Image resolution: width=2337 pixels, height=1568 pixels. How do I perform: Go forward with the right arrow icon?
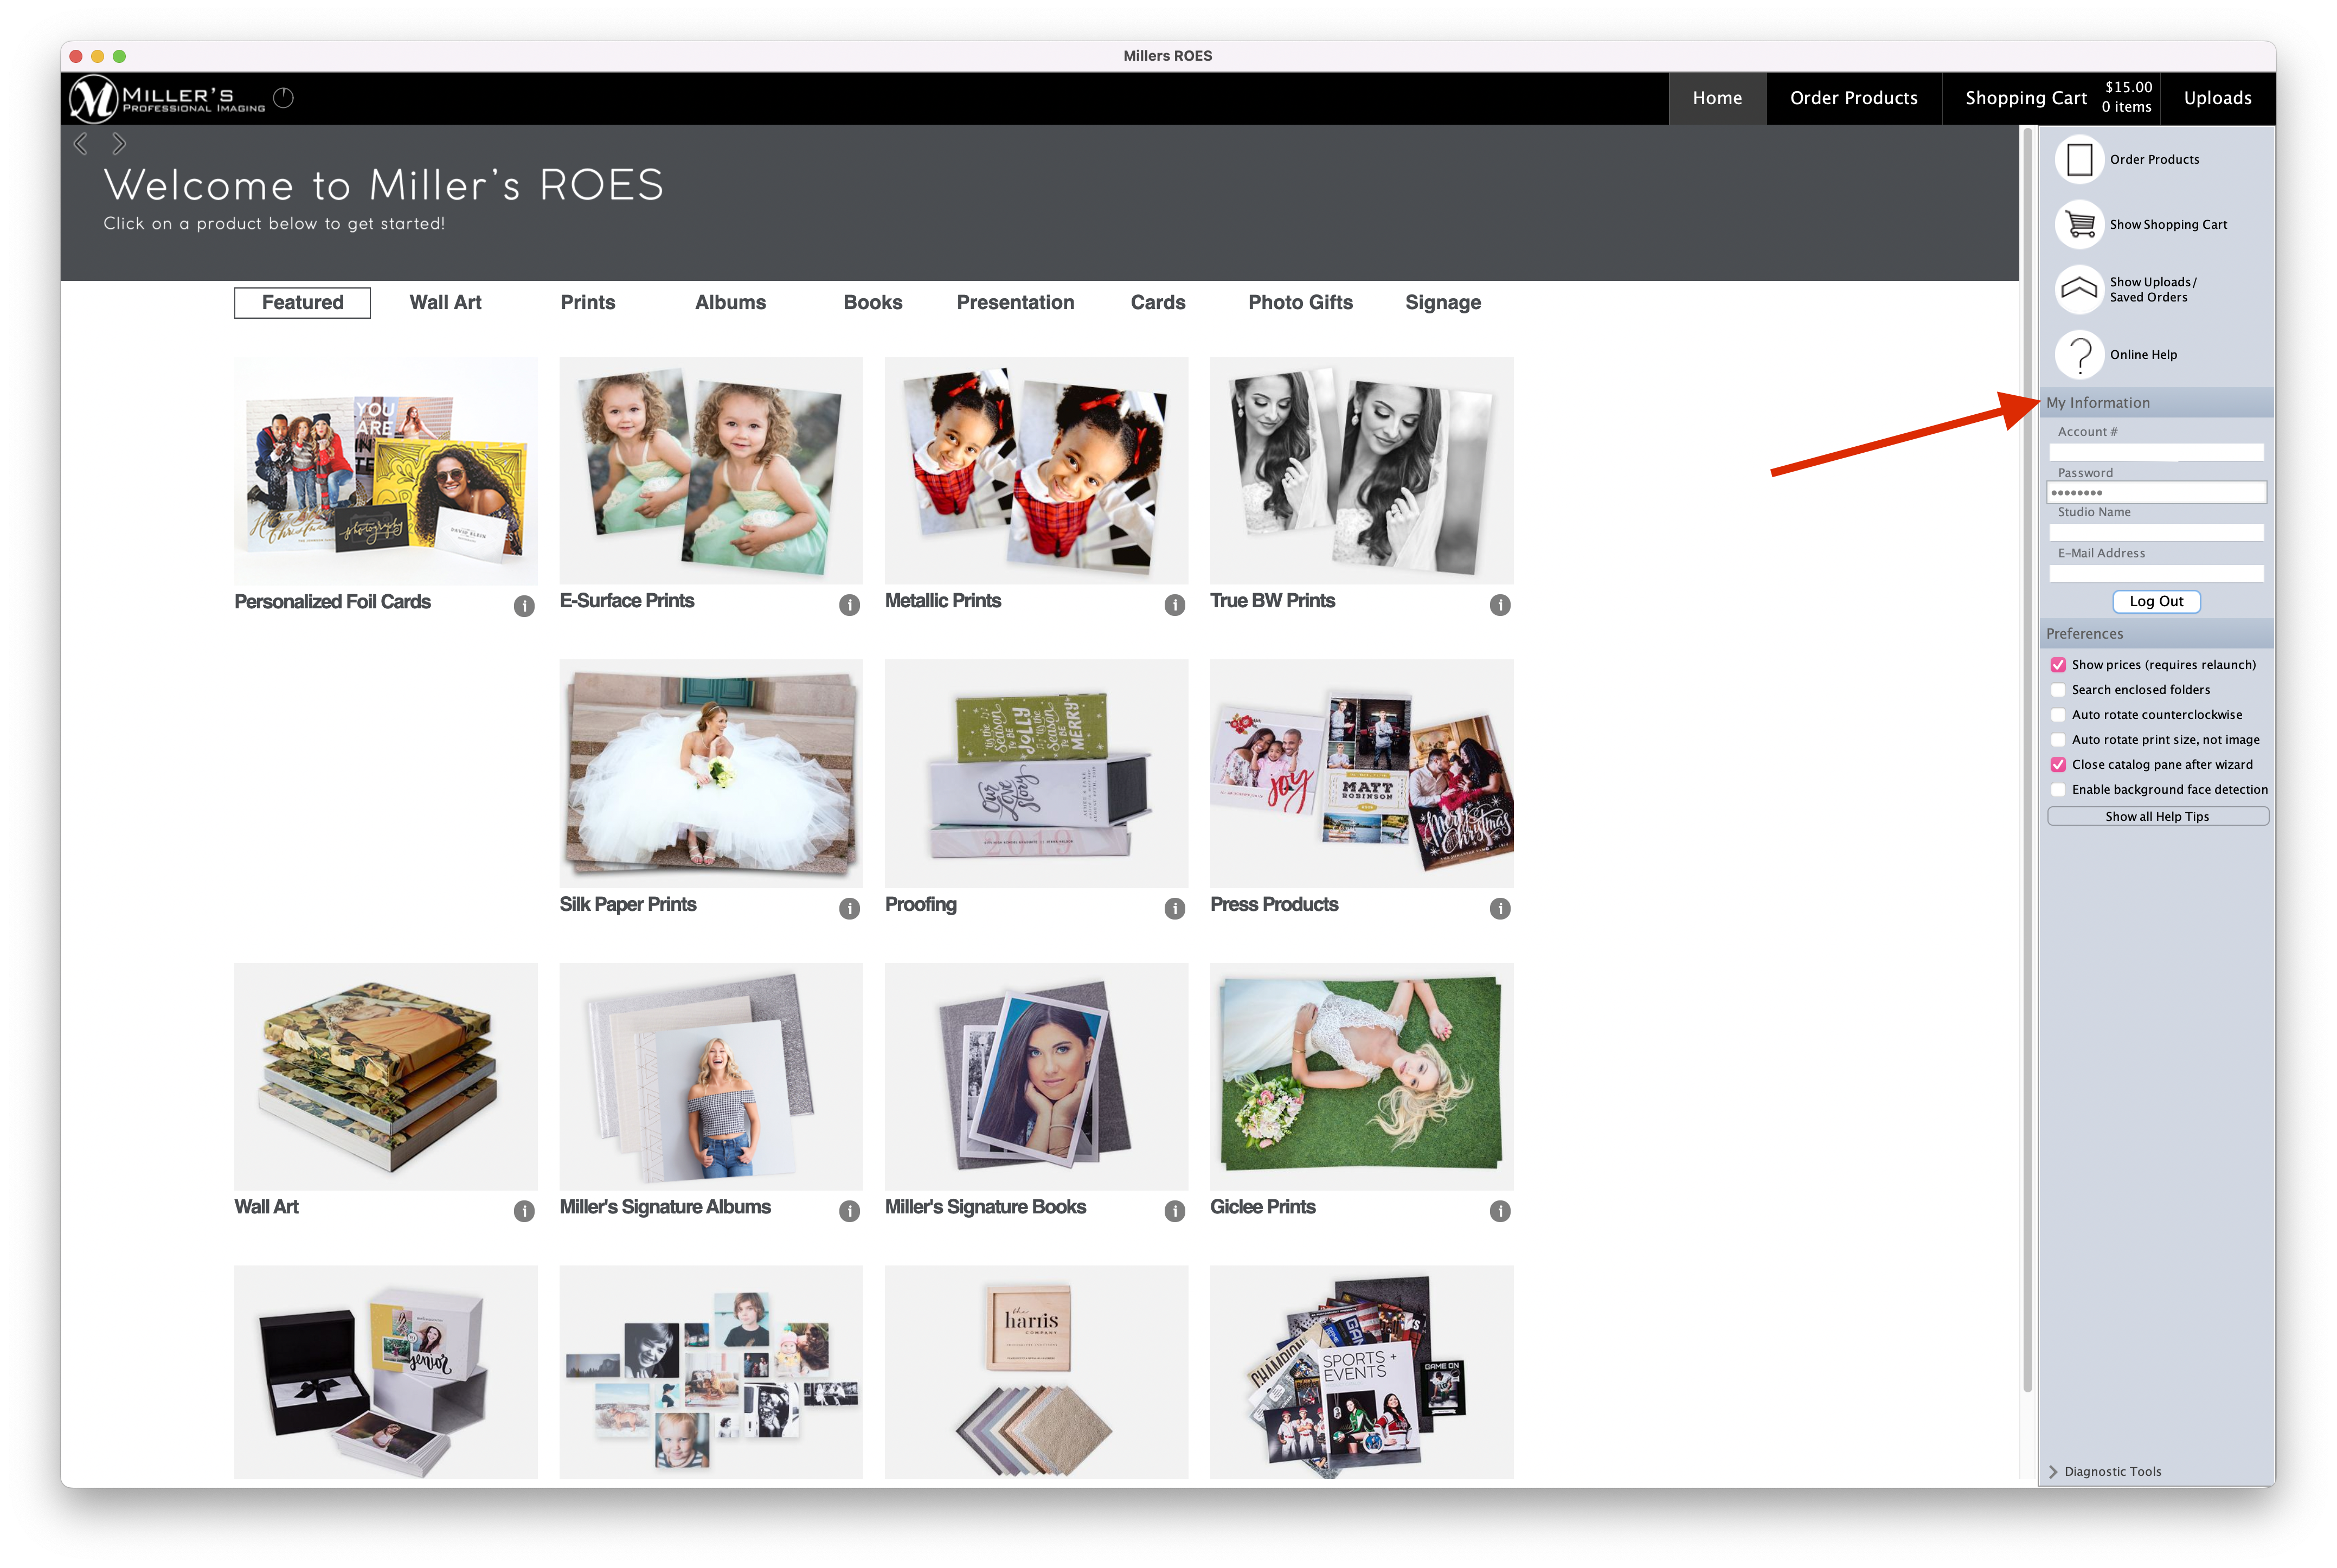coord(119,144)
